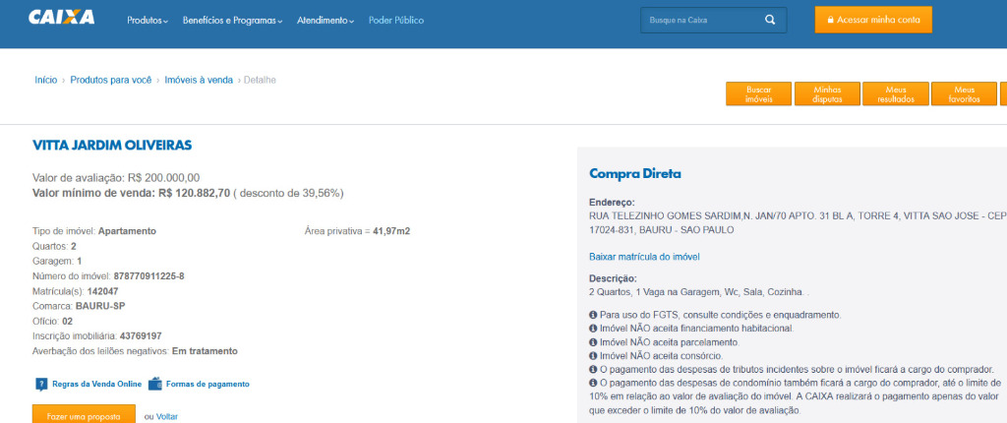The width and height of the screenshot is (1007, 423).
Task: Open Meus resultados
Action: [x=895, y=93]
